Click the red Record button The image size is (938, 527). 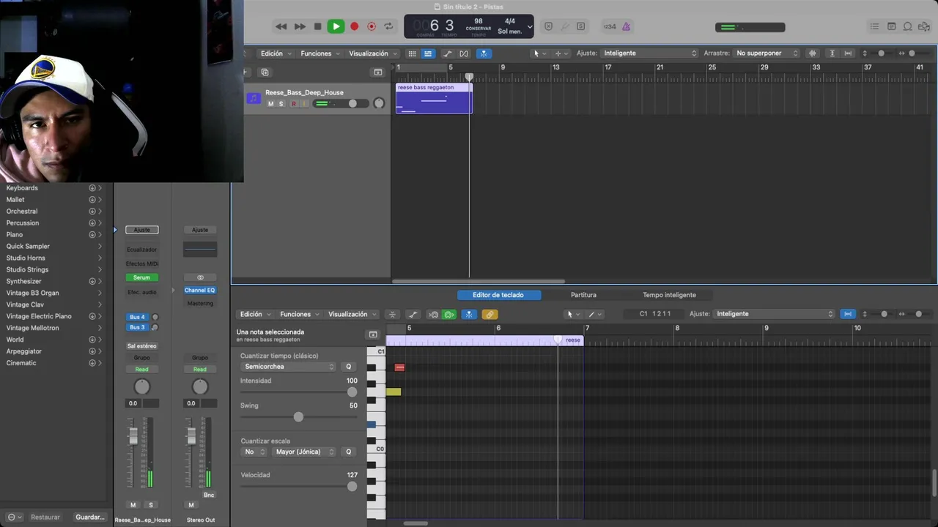point(354,26)
